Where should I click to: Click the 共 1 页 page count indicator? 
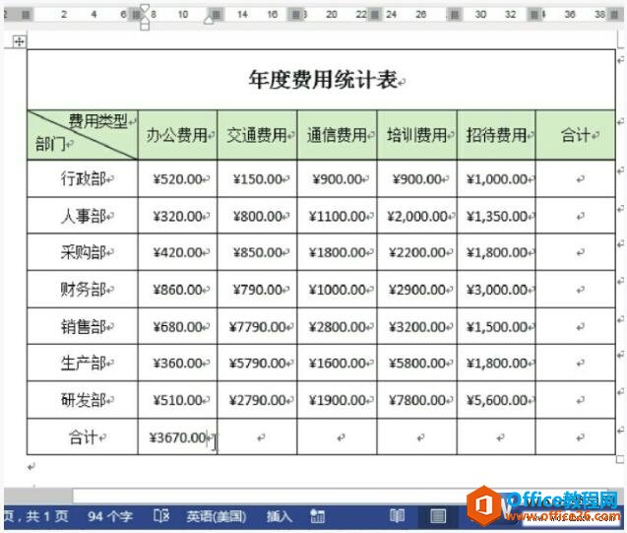pyautogui.click(x=47, y=516)
